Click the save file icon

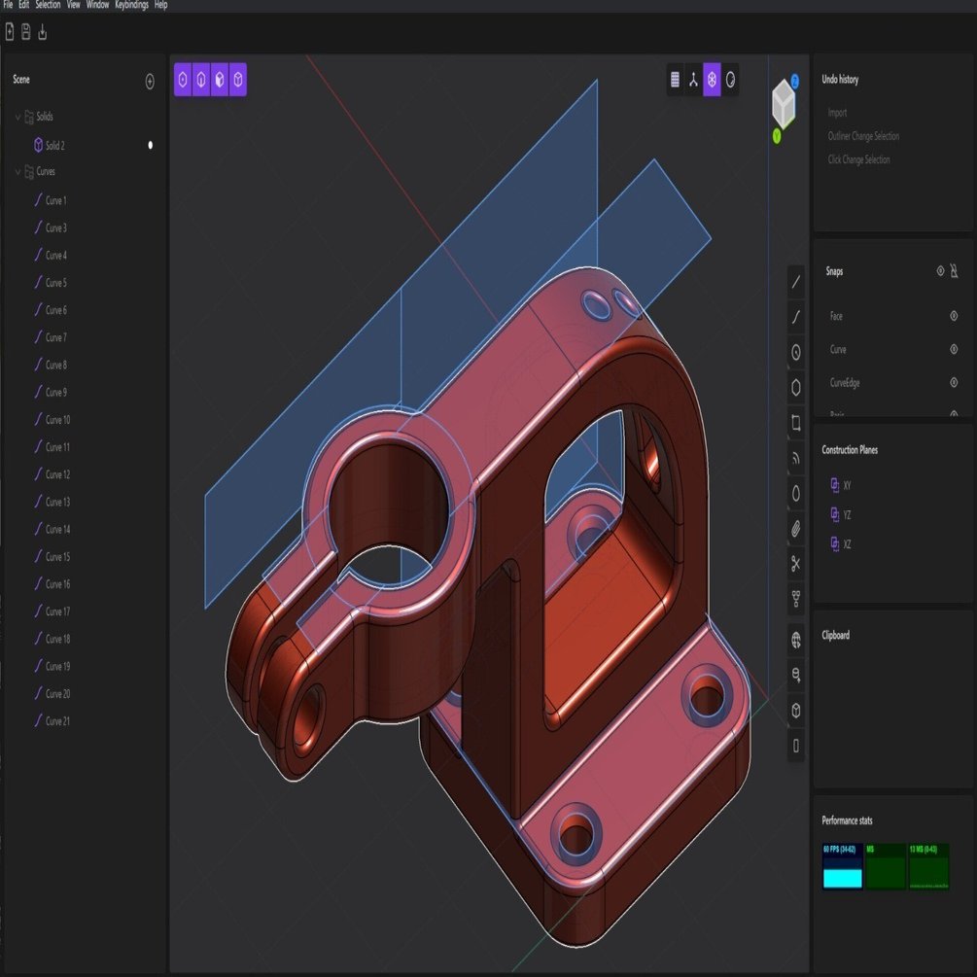pos(25,32)
